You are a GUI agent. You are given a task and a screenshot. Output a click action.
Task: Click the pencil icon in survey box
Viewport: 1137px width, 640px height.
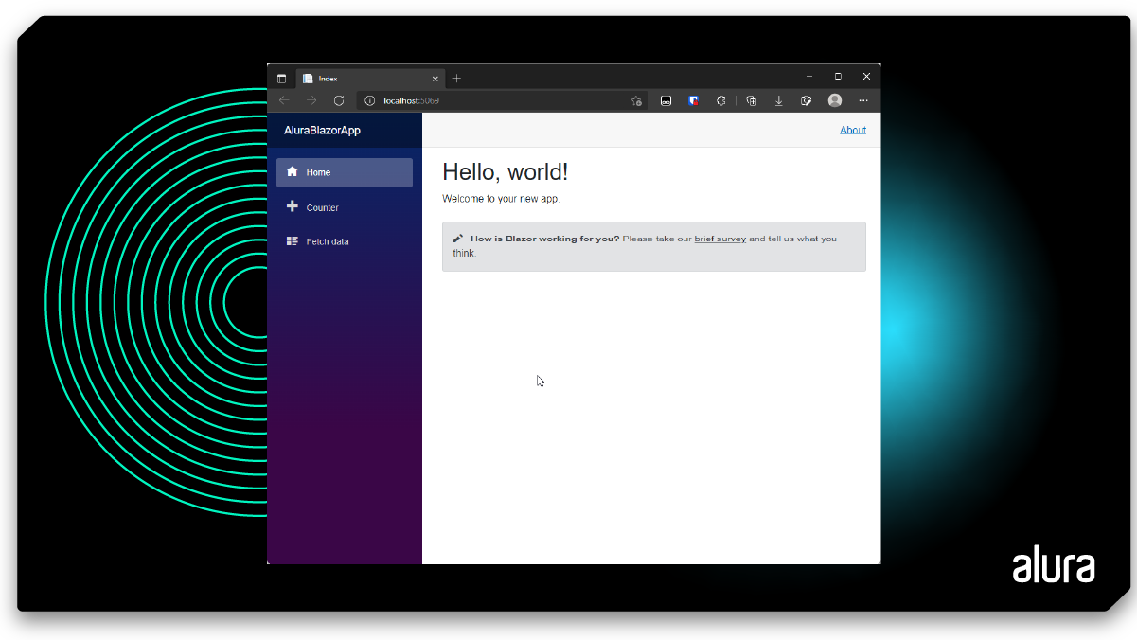(457, 239)
